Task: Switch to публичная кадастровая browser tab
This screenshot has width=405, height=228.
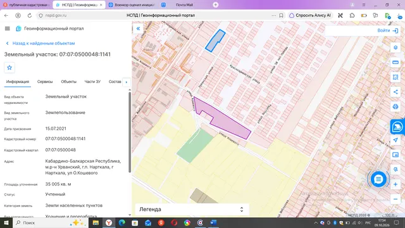Action: 27,5
